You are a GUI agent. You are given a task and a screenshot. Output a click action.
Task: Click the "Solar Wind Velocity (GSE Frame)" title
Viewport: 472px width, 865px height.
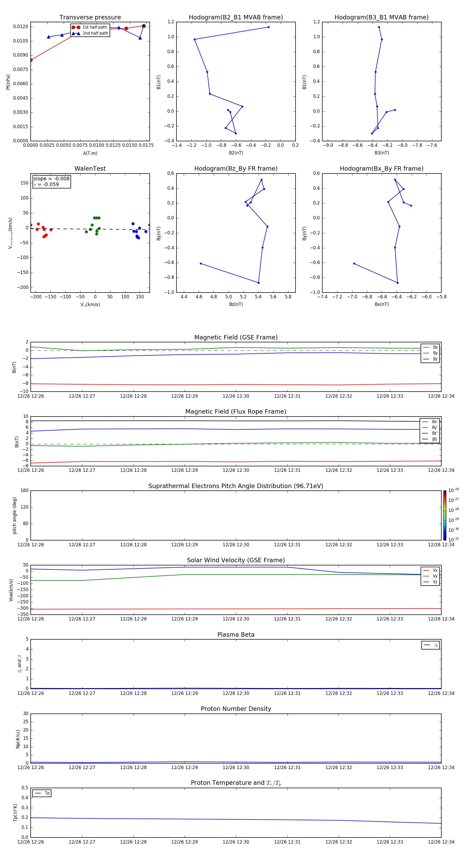click(x=236, y=560)
